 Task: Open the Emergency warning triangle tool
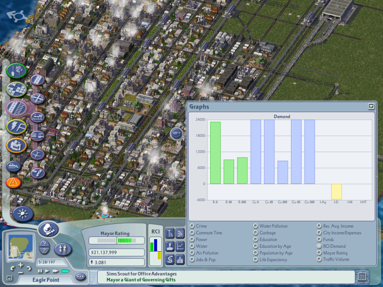click(13, 182)
